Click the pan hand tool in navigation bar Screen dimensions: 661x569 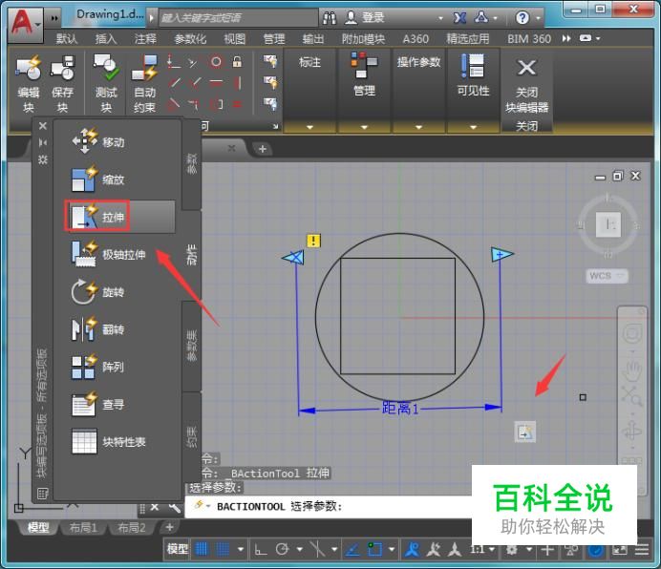[632, 370]
